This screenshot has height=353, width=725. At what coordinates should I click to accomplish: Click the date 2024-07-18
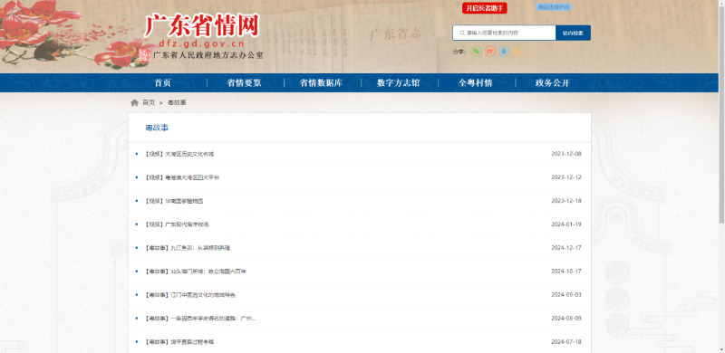click(x=565, y=342)
